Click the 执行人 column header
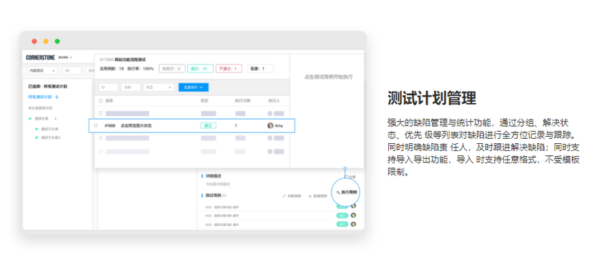The width and height of the screenshot is (593, 267). pos(274,101)
